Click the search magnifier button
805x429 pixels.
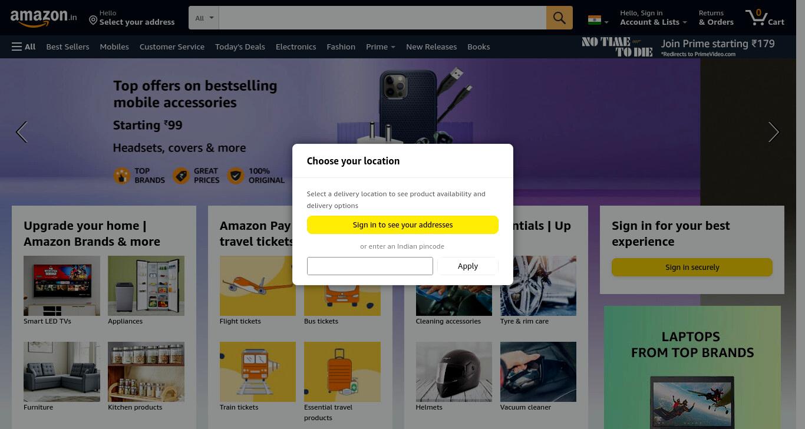[559, 18]
